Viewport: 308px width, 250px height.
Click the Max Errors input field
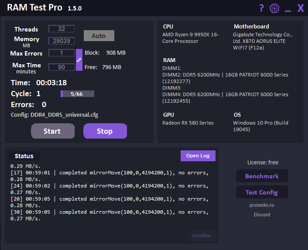click(62, 53)
